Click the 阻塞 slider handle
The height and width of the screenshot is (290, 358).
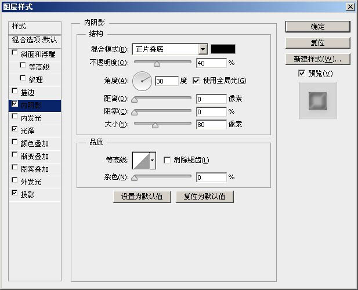click(135, 113)
